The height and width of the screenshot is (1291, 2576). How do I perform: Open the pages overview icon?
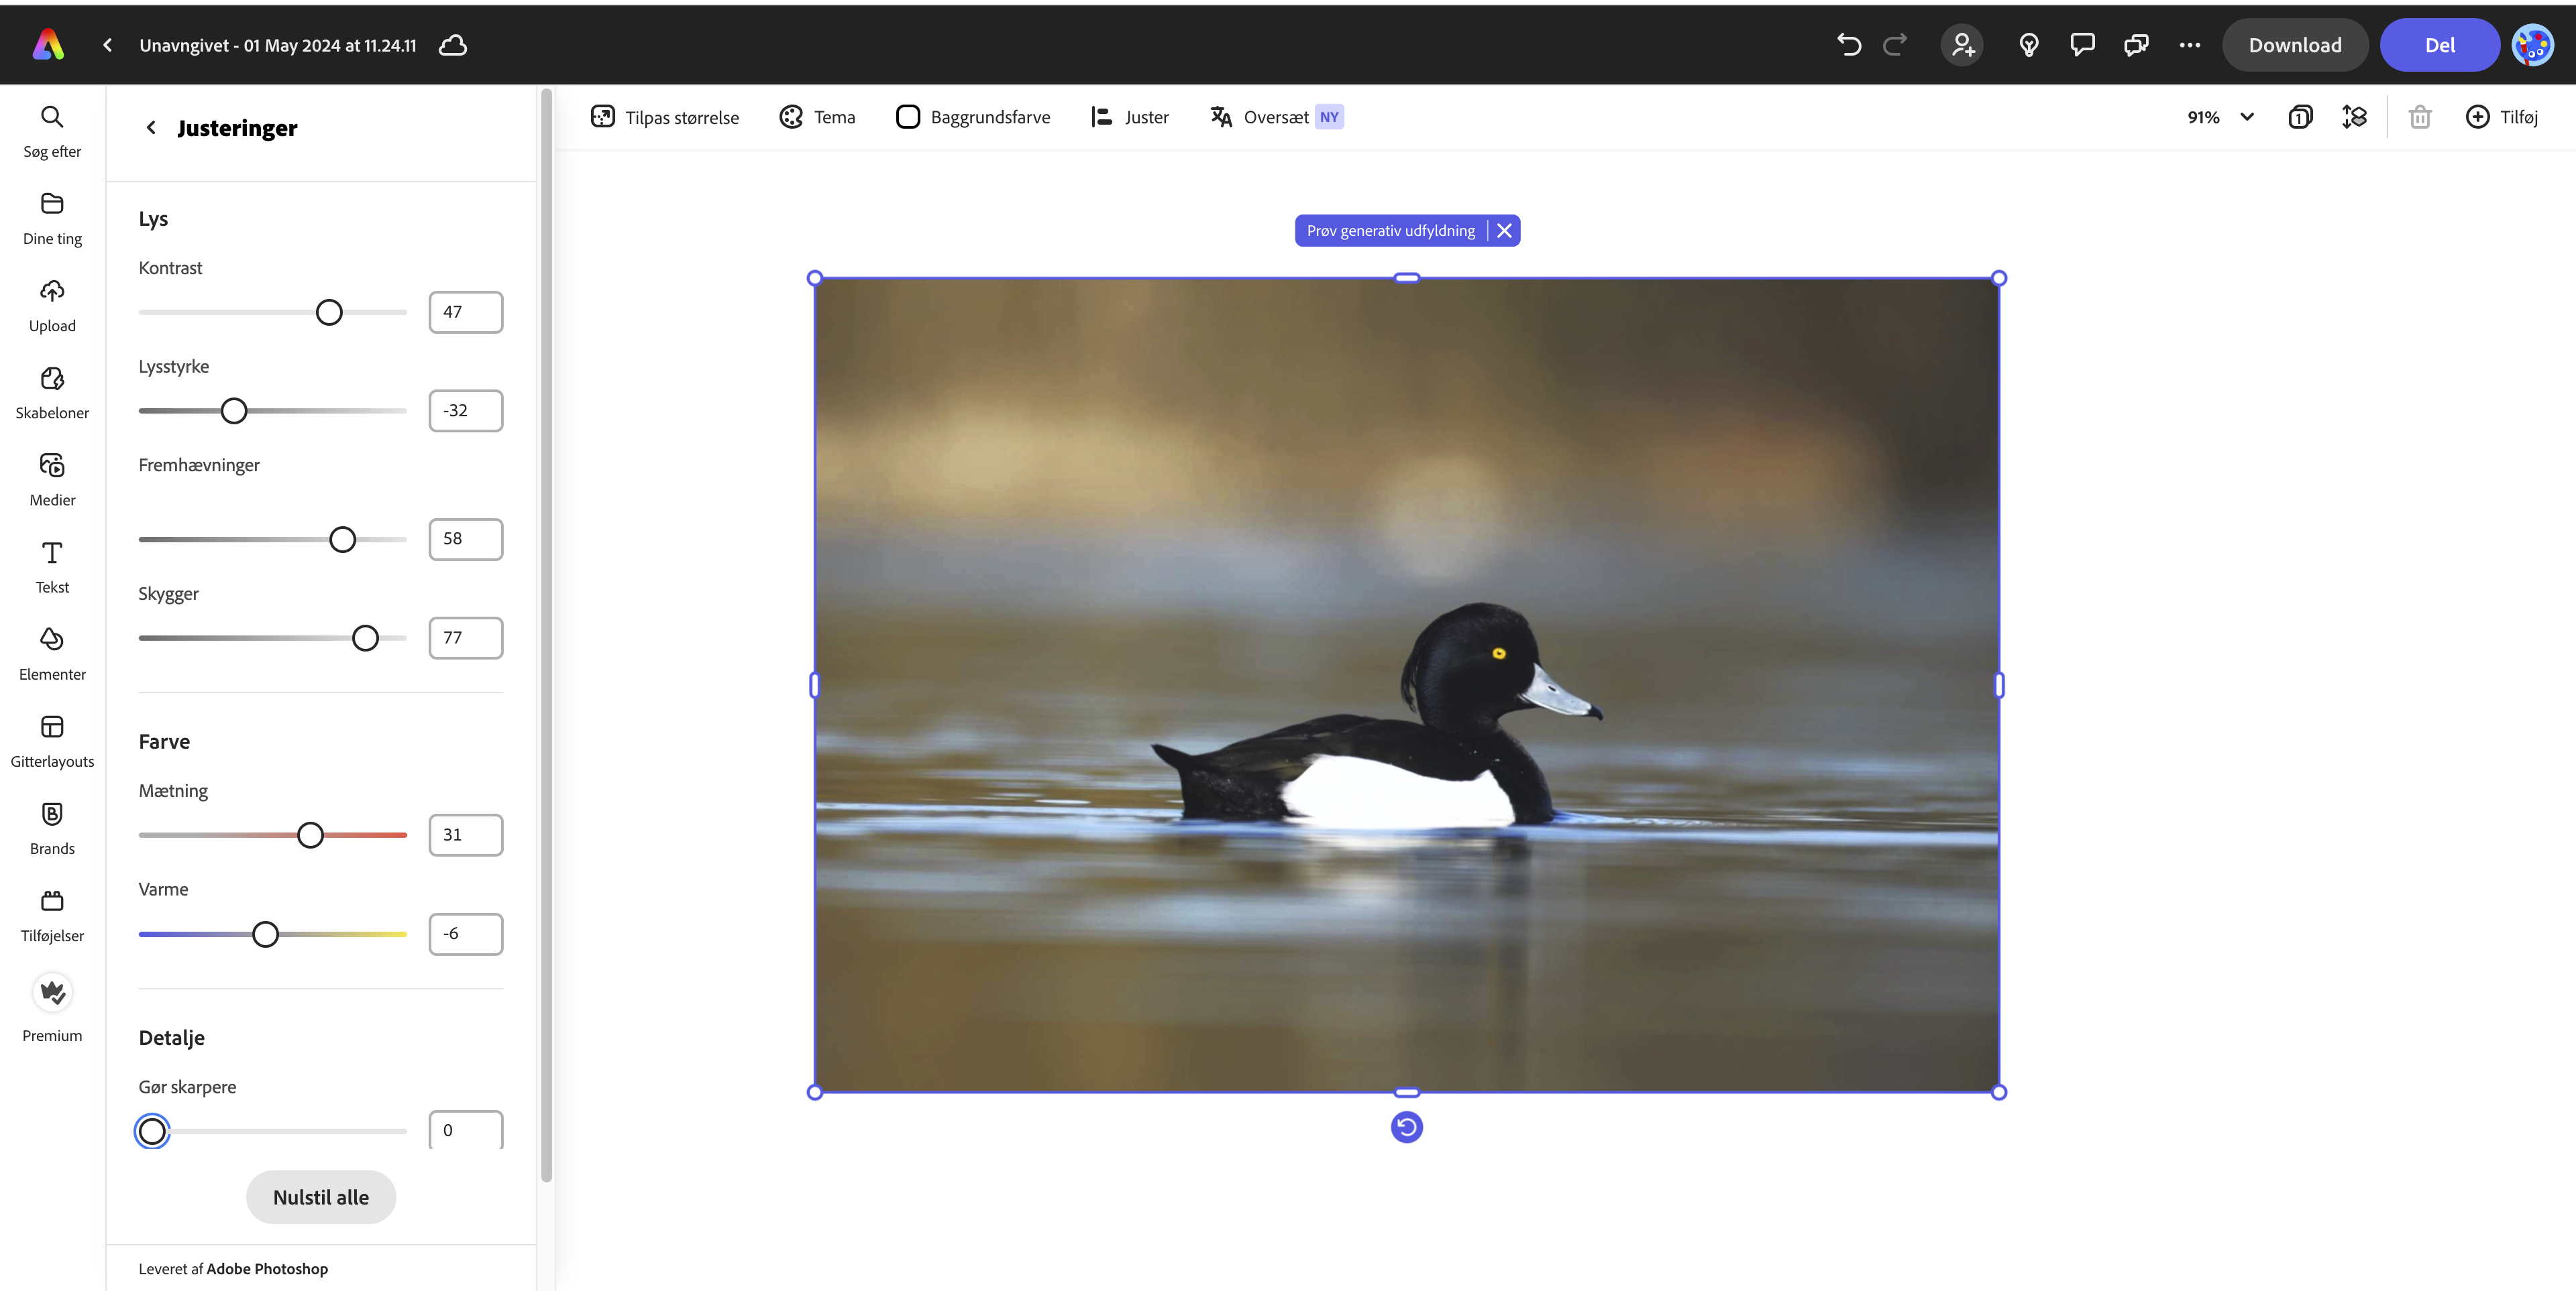(2299, 117)
